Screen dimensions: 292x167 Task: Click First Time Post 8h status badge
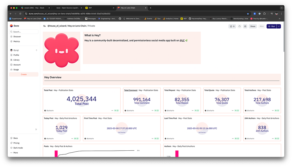tap(157, 138)
